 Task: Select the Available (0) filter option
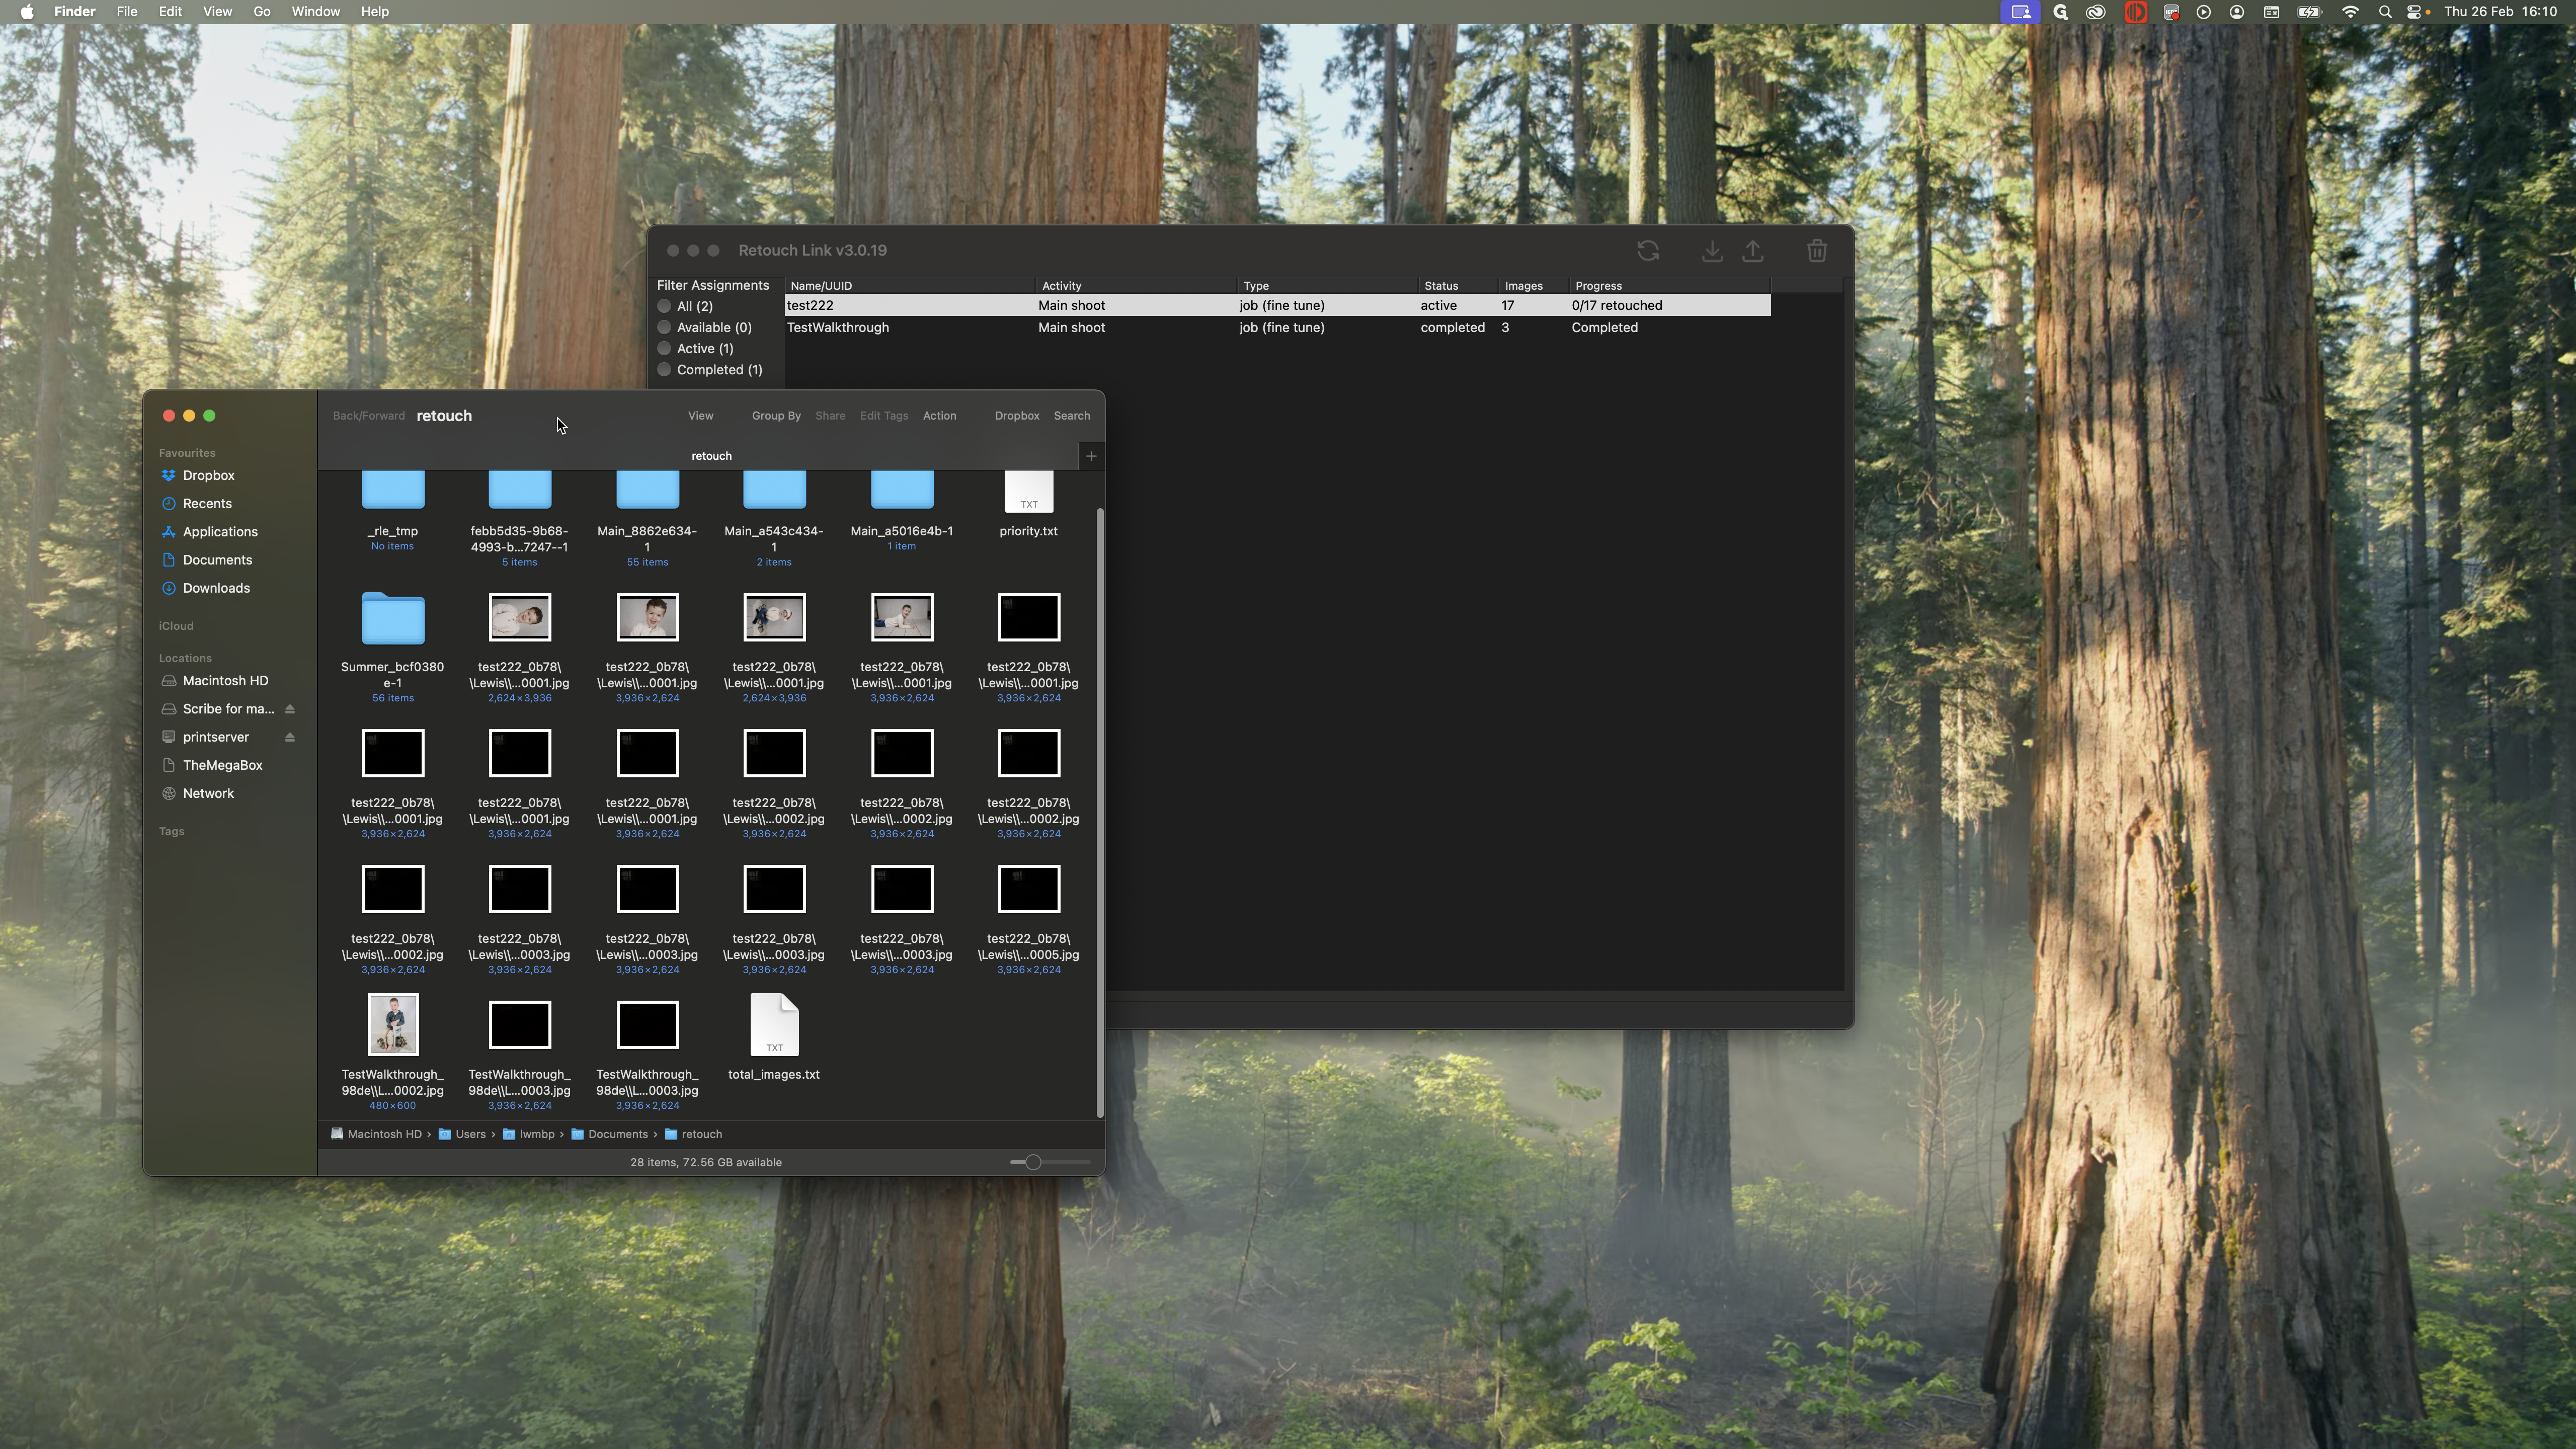pyautogui.click(x=664, y=327)
